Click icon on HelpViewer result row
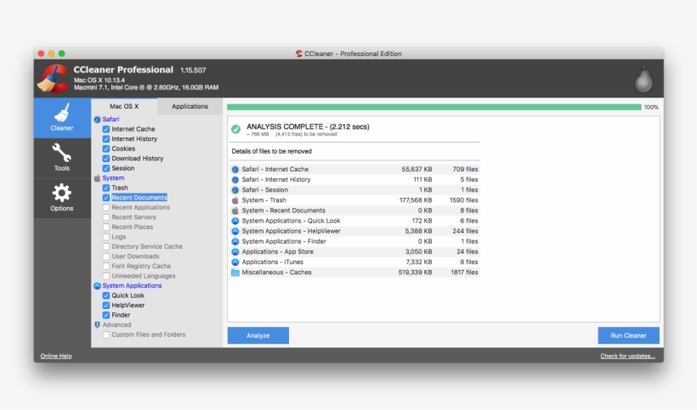 click(235, 231)
